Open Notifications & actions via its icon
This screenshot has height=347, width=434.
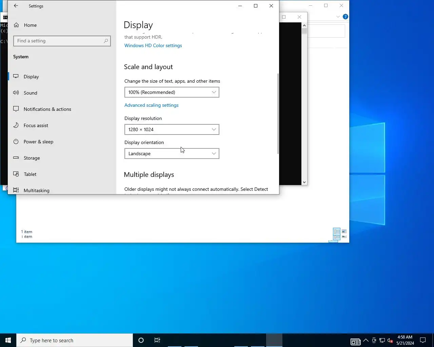pyautogui.click(x=16, y=109)
